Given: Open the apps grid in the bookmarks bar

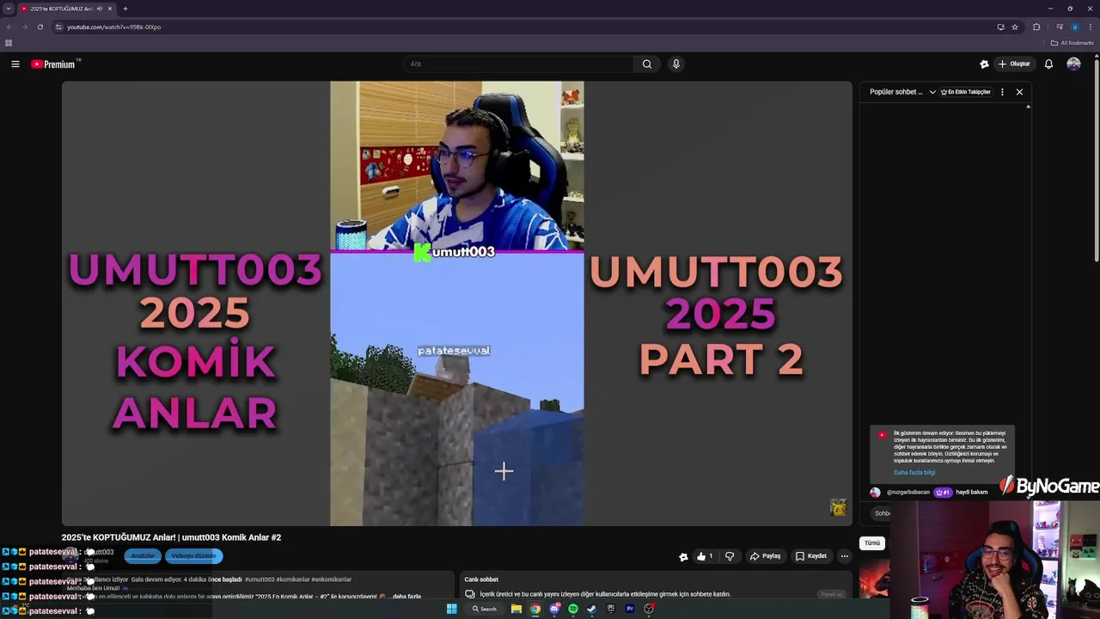Looking at the screenshot, I should tap(9, 43).
